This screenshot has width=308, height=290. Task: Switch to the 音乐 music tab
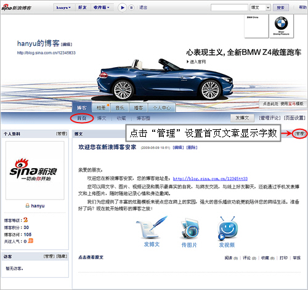(x=120, y=108)
